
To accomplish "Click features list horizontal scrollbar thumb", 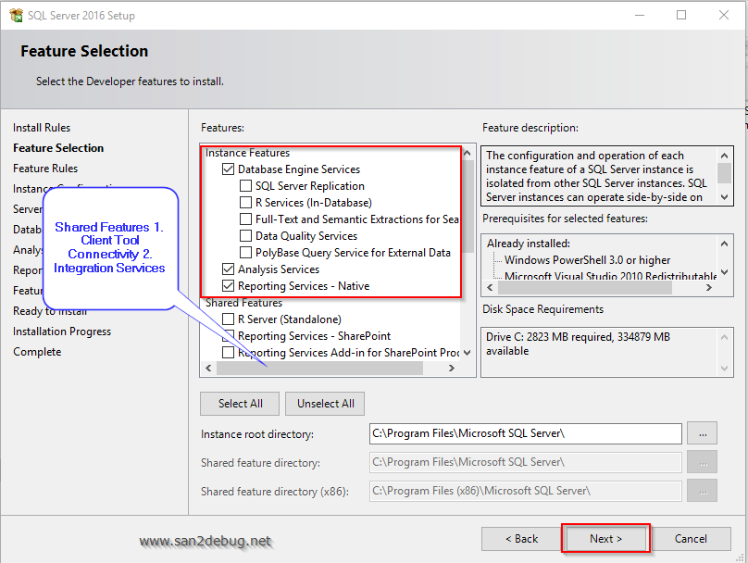I will pyautogui.click(x=319, y=368).
